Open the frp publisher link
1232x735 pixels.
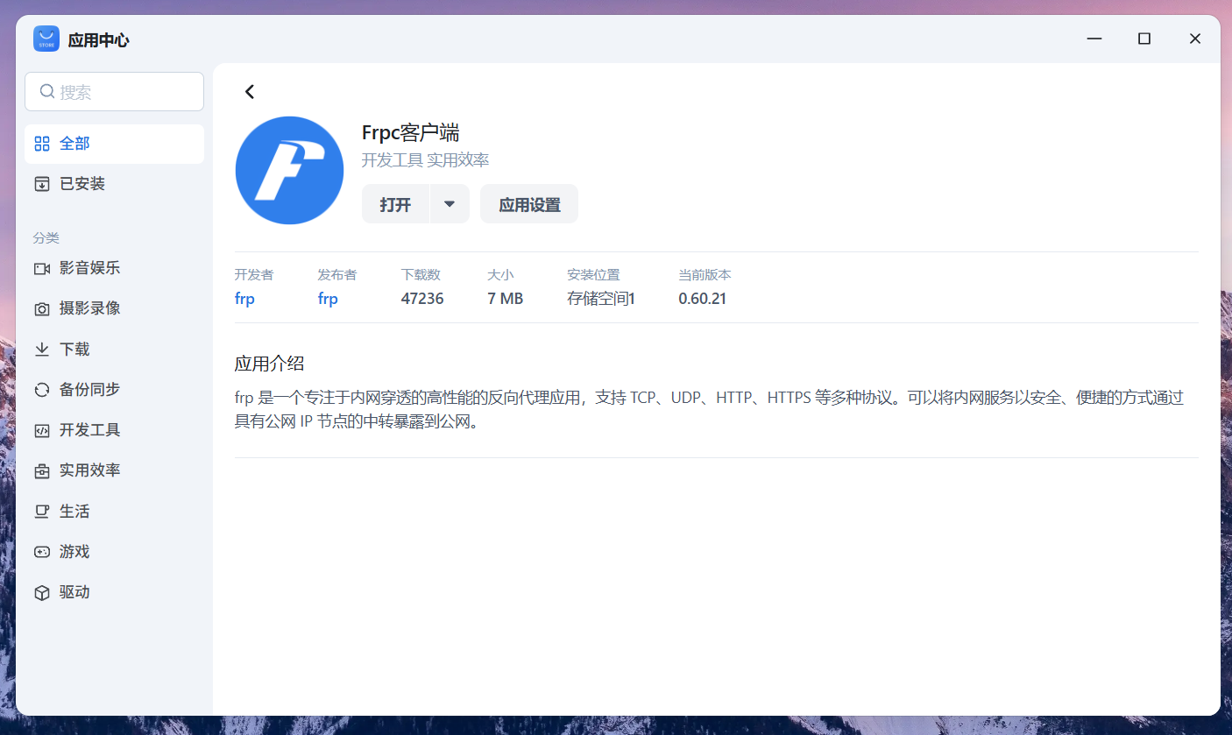(x=328, y=299)
